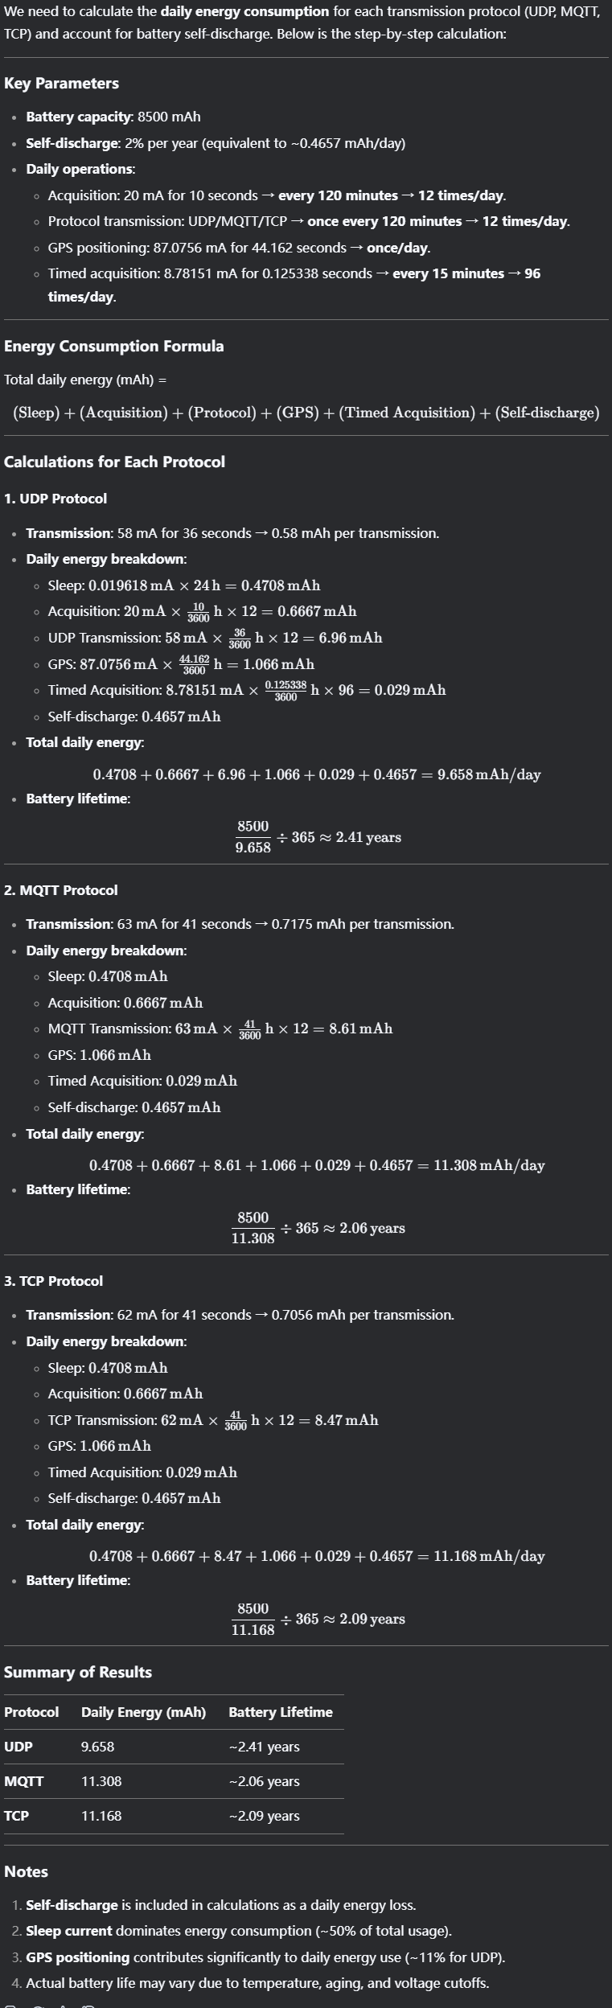Click the Key Parameters heading

tap(61, 84)
